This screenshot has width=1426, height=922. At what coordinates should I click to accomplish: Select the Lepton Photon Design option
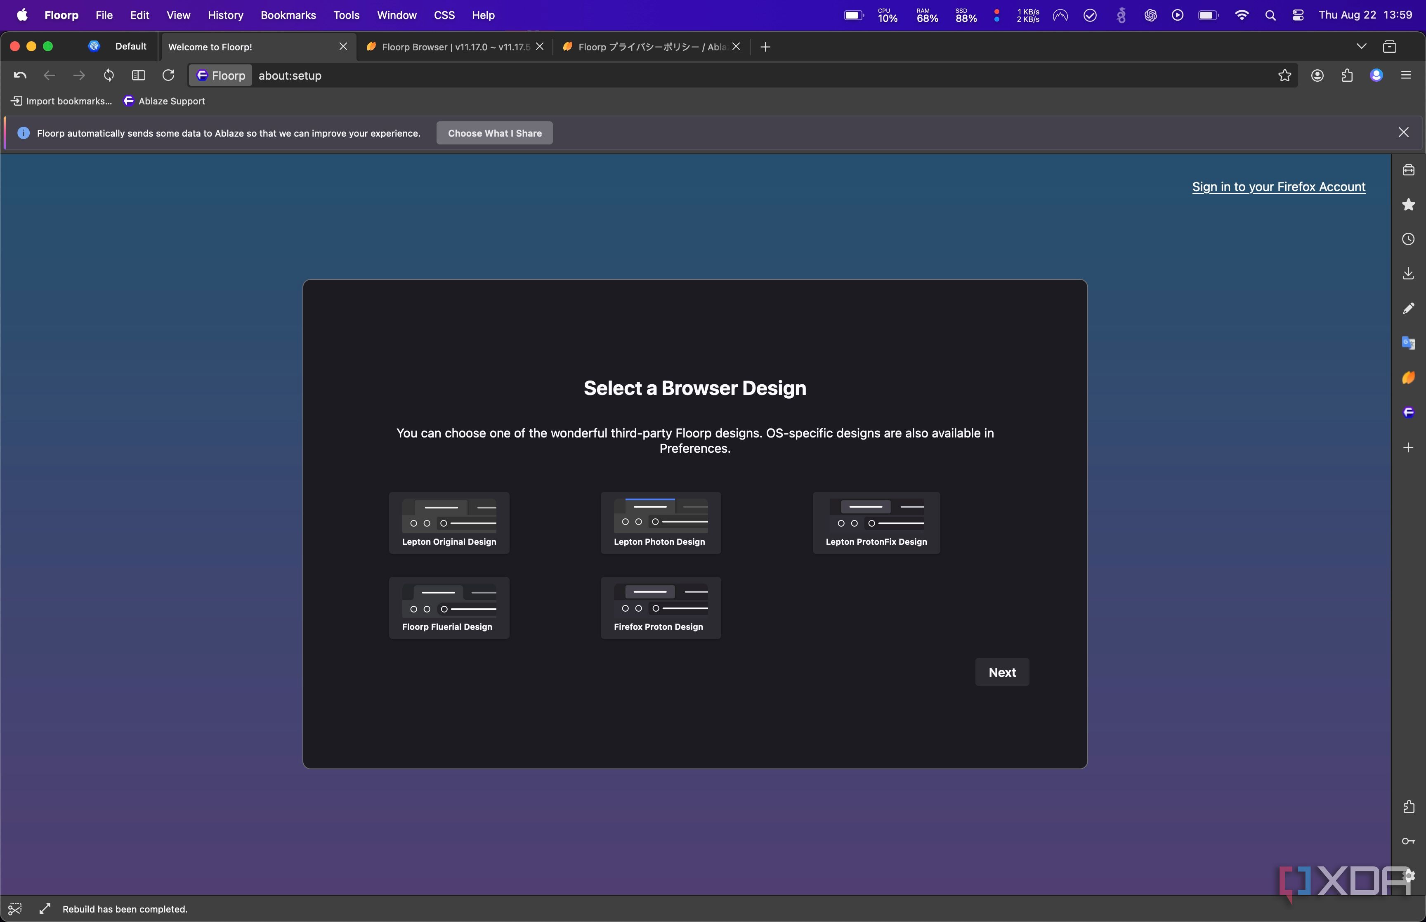click(x=661, y=523)
